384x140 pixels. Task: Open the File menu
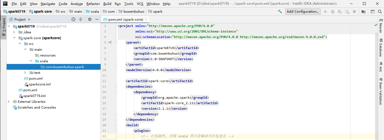14,4
